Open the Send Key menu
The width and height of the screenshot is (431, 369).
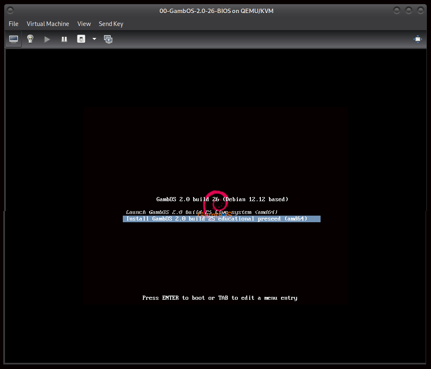point(111,24)
